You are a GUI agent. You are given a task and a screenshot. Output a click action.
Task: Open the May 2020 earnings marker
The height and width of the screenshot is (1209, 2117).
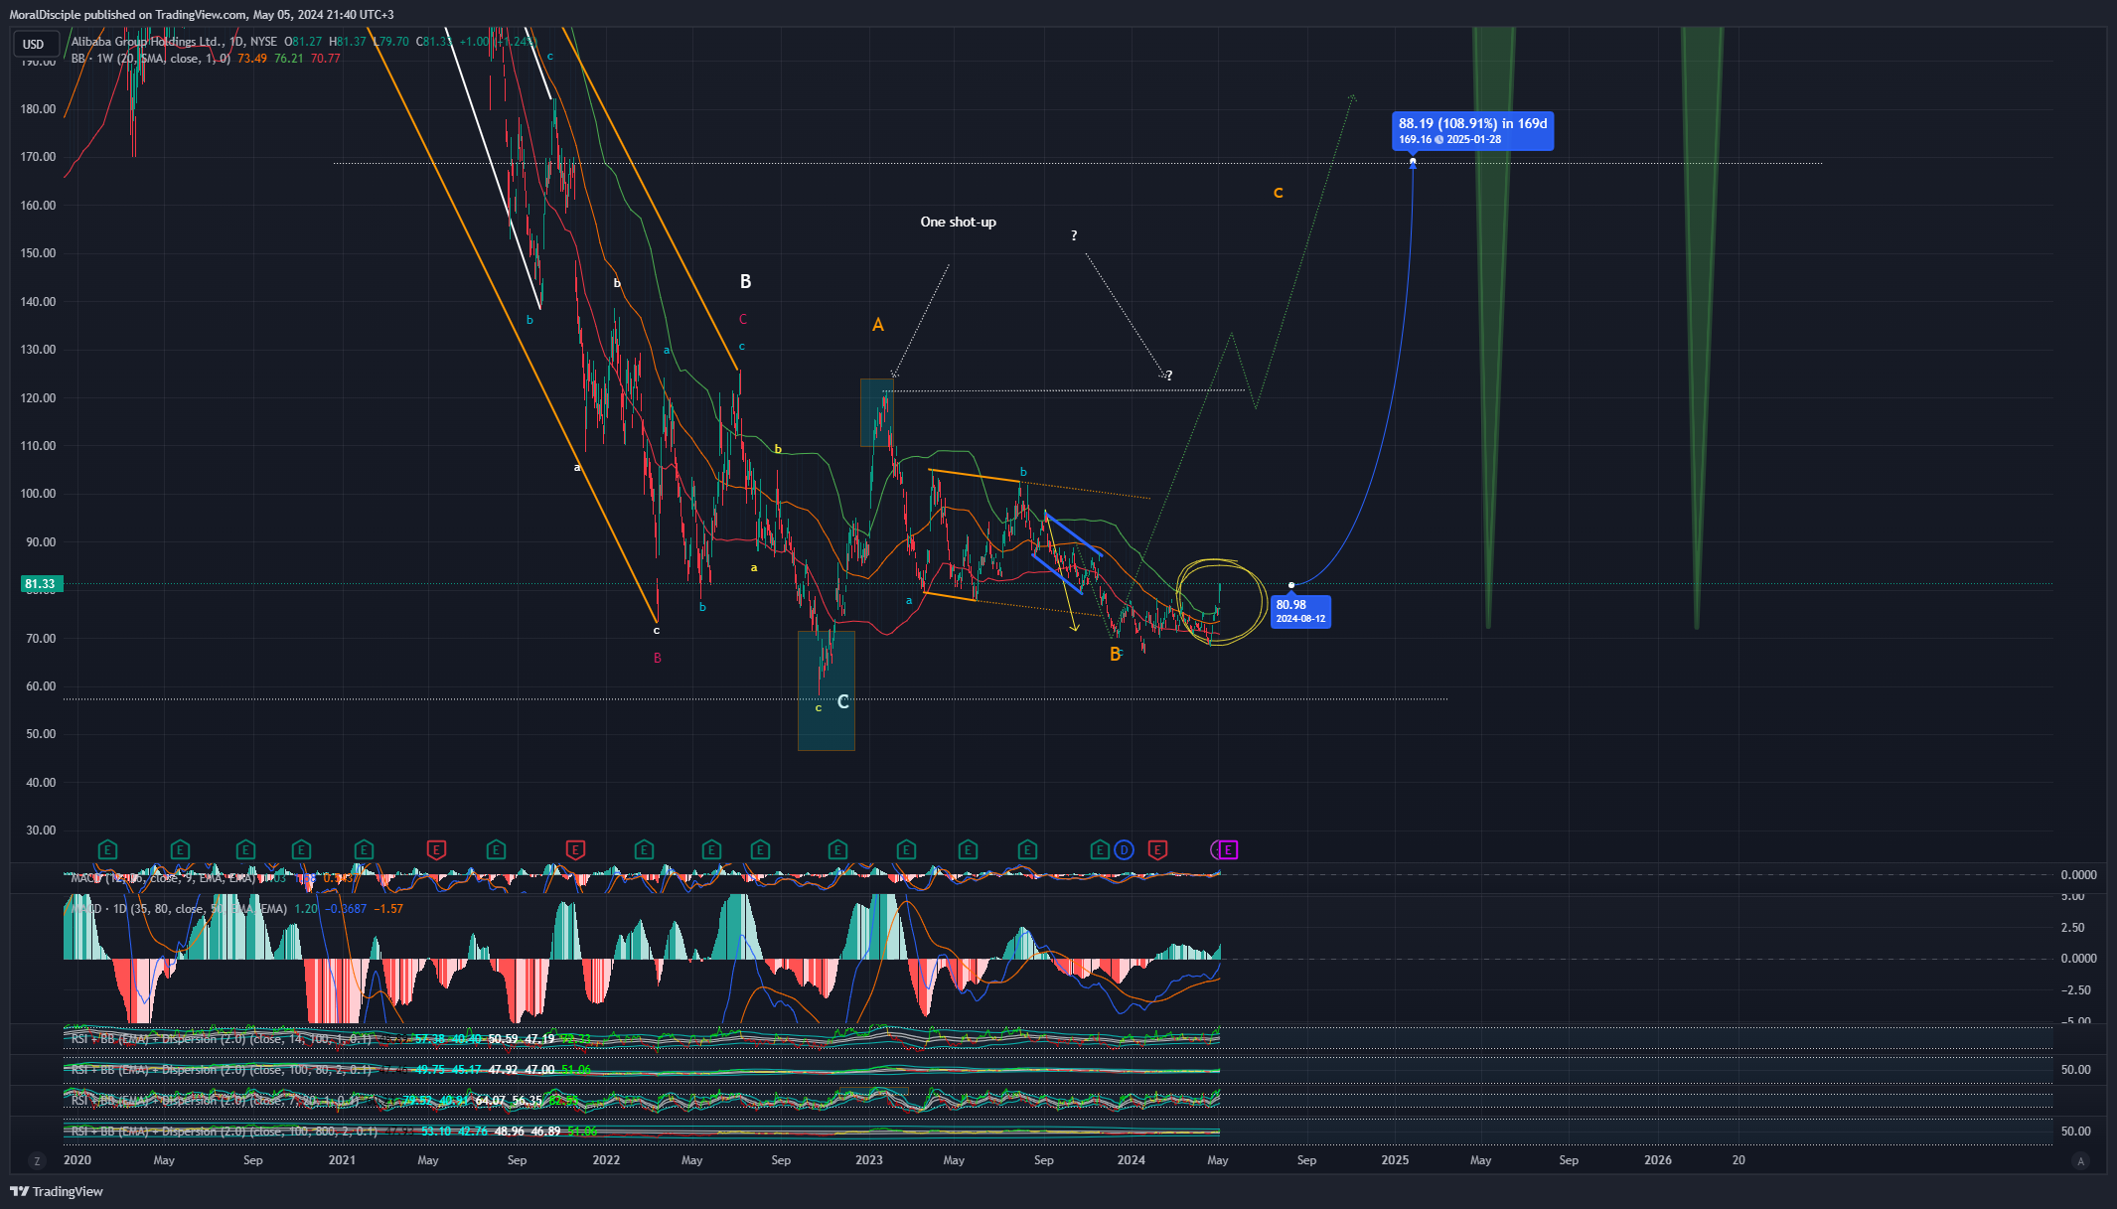[180, 849]
